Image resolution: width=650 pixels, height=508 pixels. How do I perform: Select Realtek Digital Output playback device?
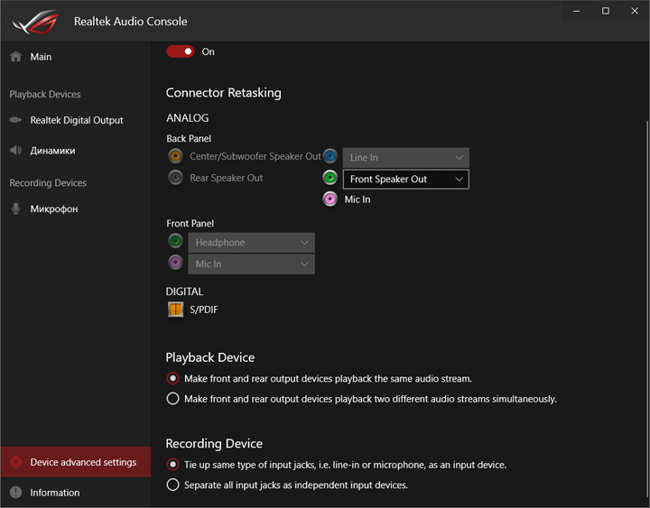click(x=76, y=120)
